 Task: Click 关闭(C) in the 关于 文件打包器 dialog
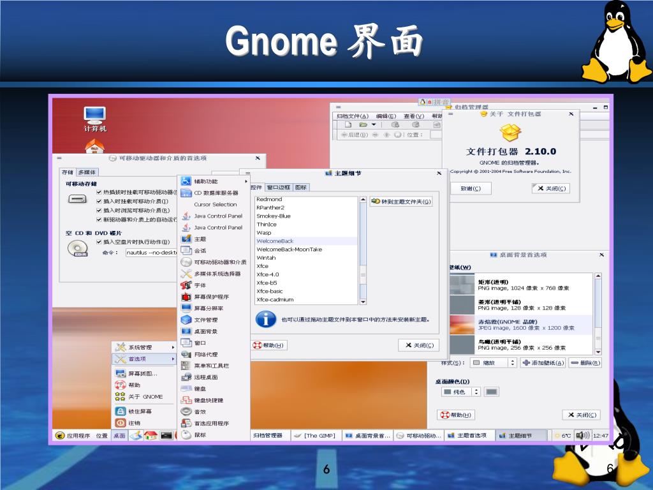pos(551,188)
